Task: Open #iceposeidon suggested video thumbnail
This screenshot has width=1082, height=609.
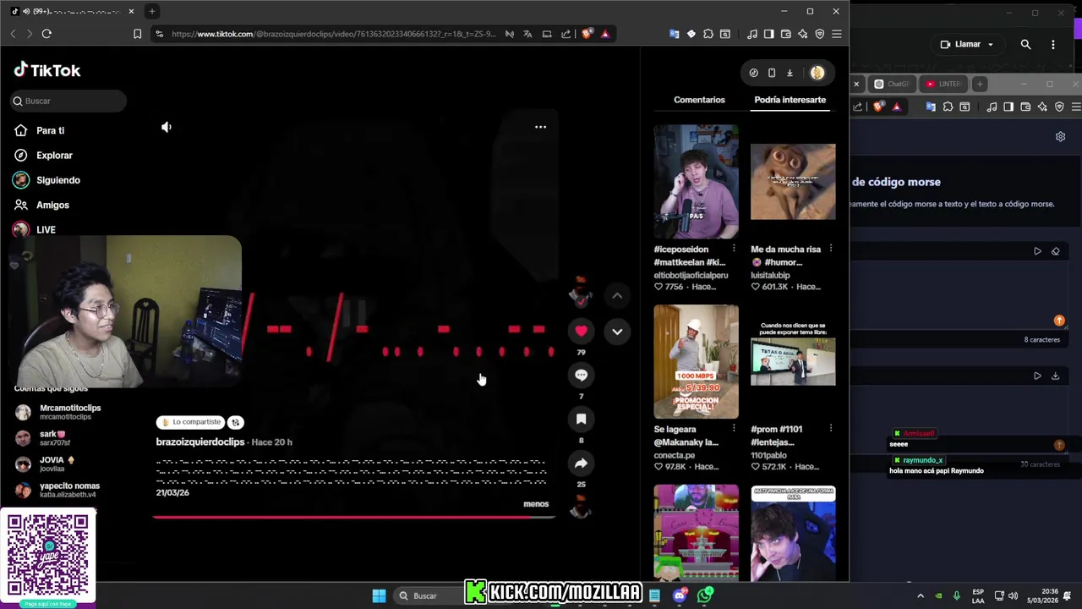Action: click(696, 182)
